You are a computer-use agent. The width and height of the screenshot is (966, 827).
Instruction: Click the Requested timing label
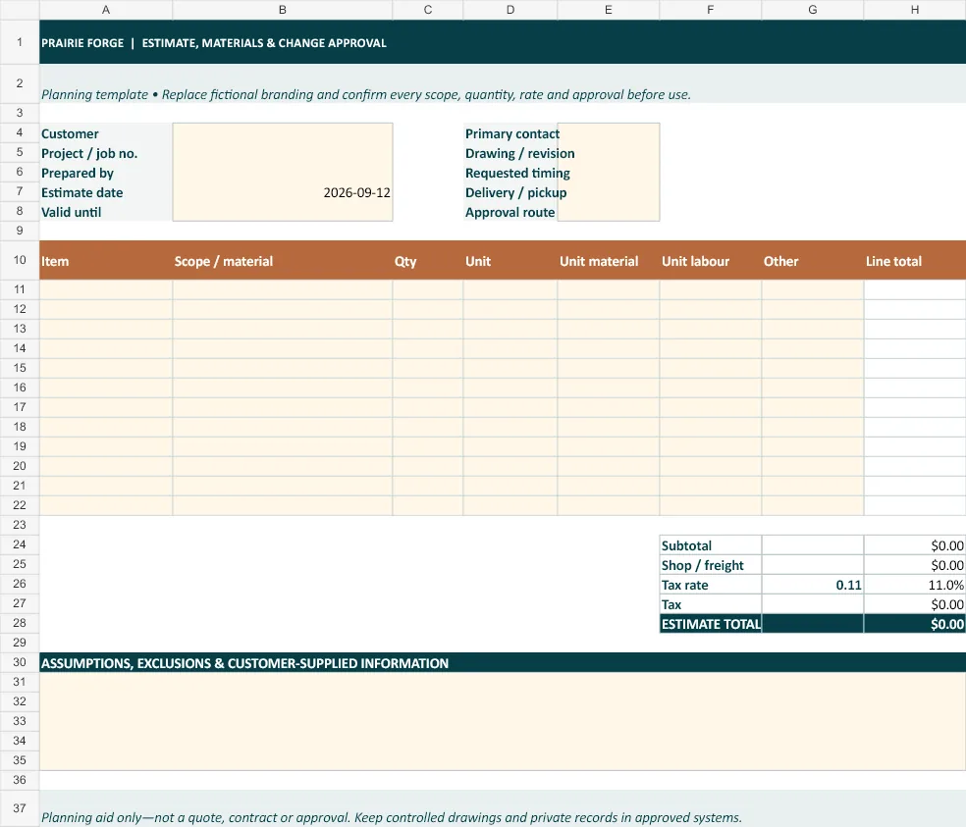(x=517, y=173)
